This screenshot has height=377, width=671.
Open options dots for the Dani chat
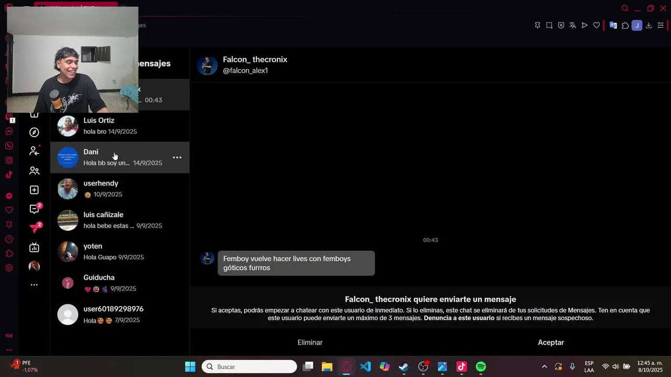[x=177, y=157]
